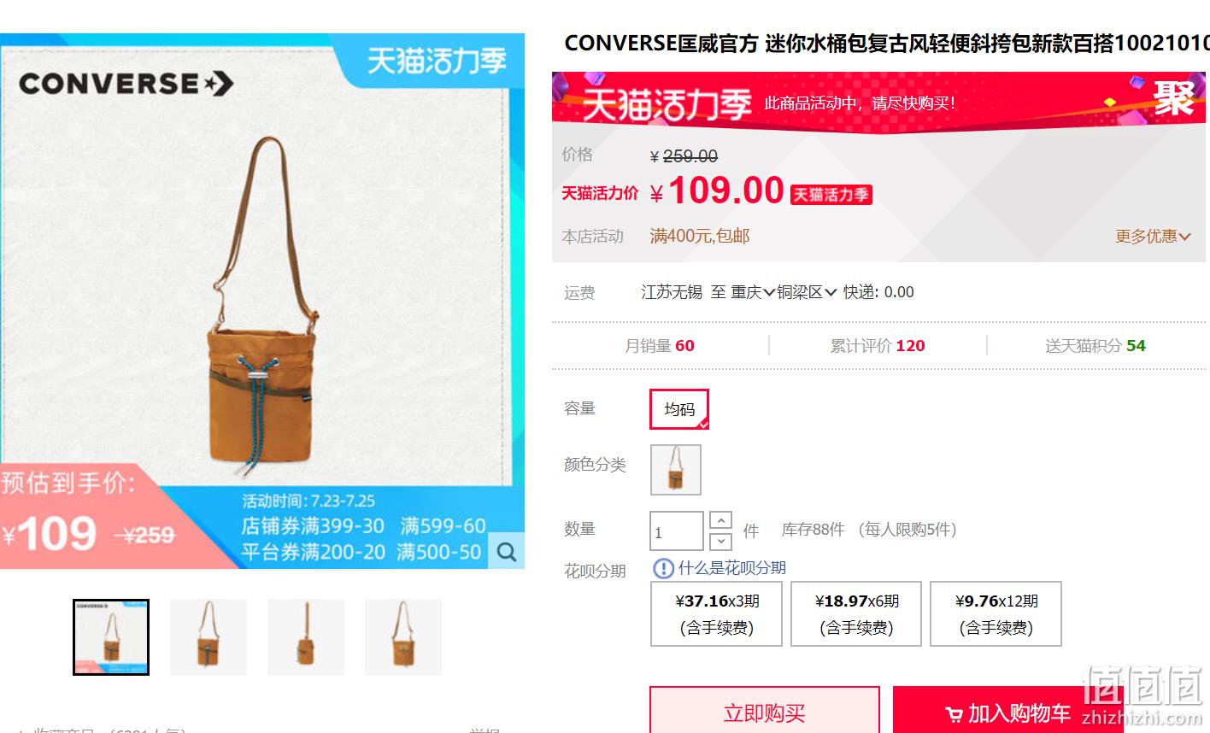Select the brown bag color swatch
Screen dimensions: 1210x733
pyautogui.click(x=676, y=469)
